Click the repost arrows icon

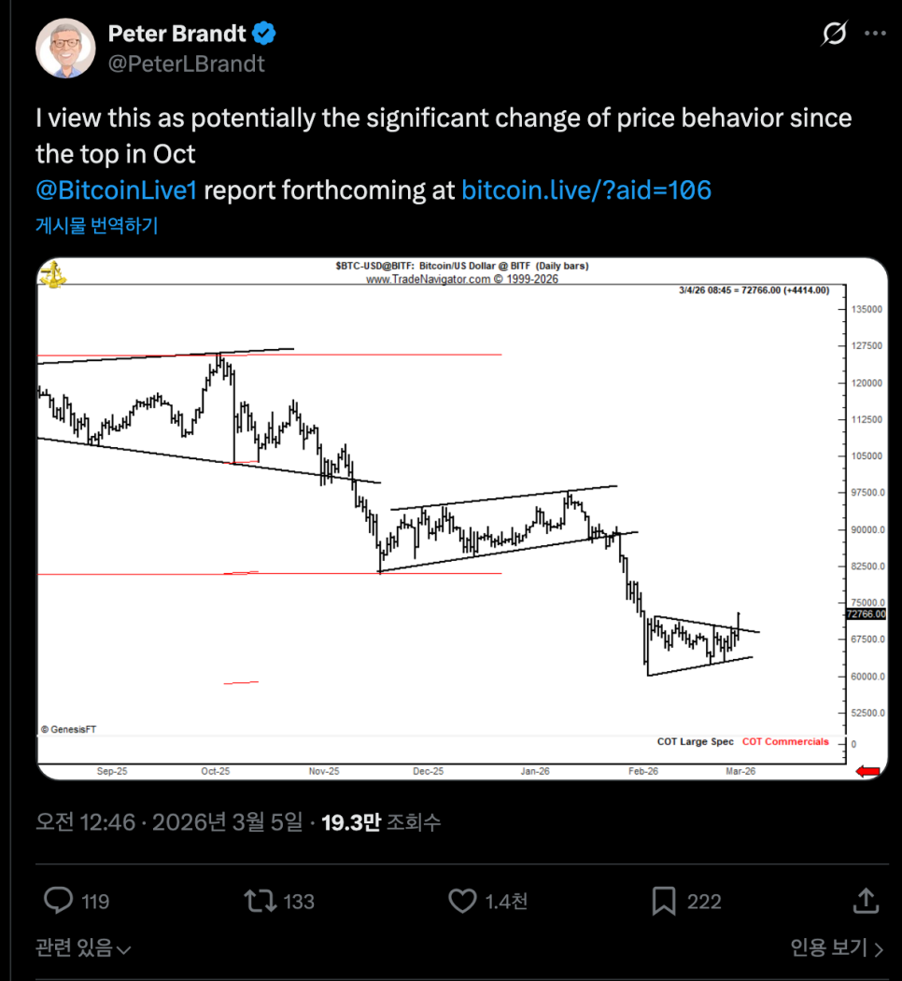[x=259, y=901]
